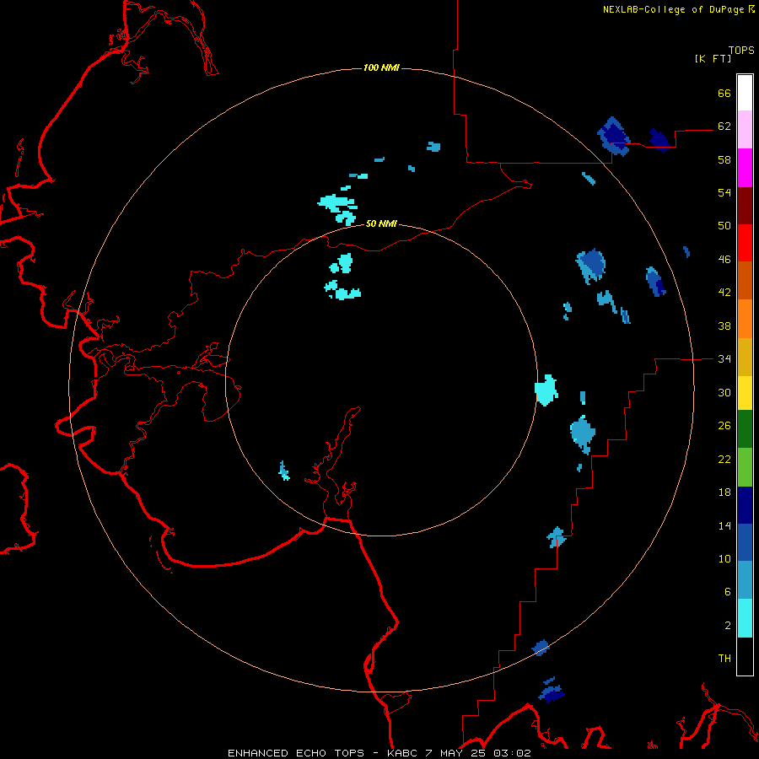Select the "TOPS" legend heading
Screen dimensions: 759x759
[741, 50]
